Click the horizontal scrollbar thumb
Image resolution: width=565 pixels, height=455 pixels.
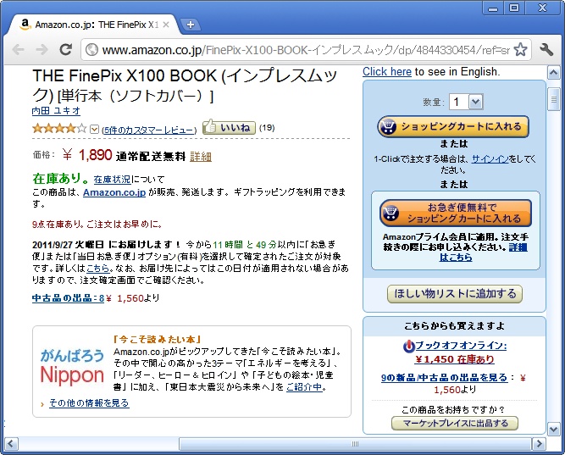355,444
